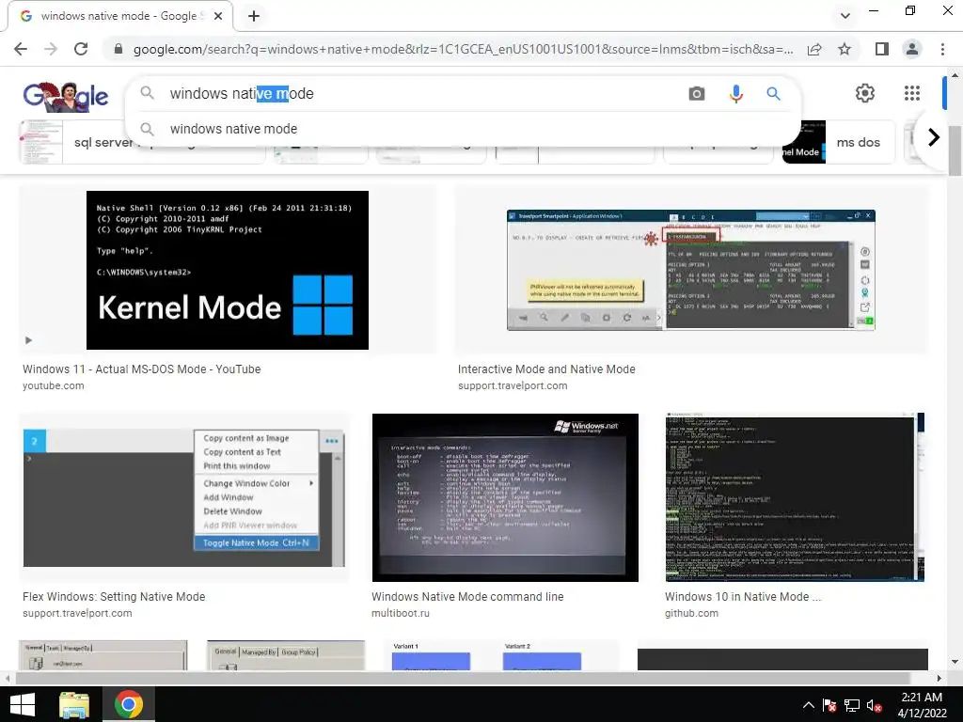Bookmark this tab with the star
Viewport: 963px width, 722px height.
pyautogui.click(x=845, y=49)
